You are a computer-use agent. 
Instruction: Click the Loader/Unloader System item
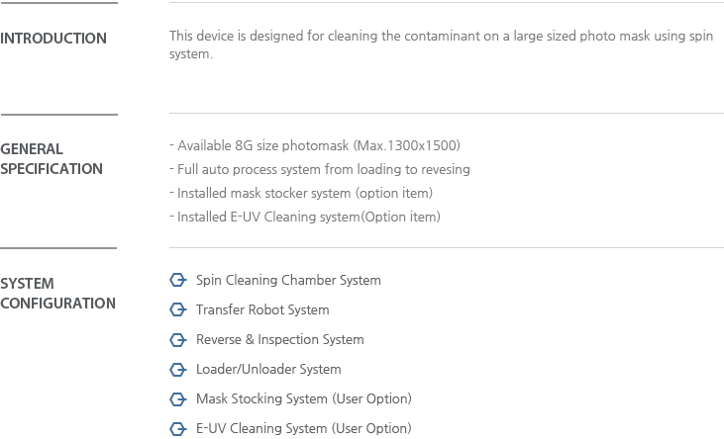point(268,370)
